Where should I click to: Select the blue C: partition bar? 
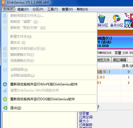click(x=115, y=42)
